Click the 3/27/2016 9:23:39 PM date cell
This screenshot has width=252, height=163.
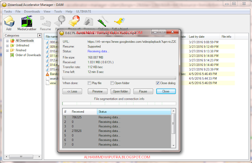204,70
